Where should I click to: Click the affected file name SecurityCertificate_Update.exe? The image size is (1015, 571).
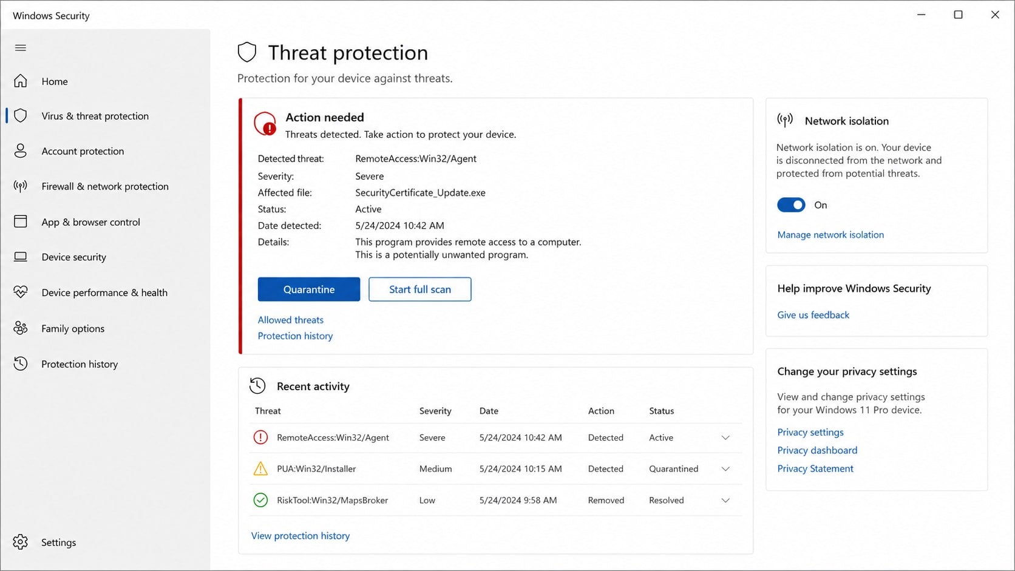420,193
